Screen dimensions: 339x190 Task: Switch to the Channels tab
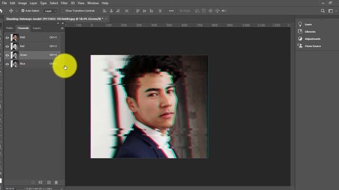(x=23, y=28)
